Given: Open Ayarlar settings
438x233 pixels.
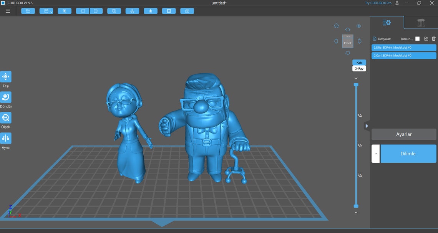Looking at the screenshot, I should coord(403,134).
